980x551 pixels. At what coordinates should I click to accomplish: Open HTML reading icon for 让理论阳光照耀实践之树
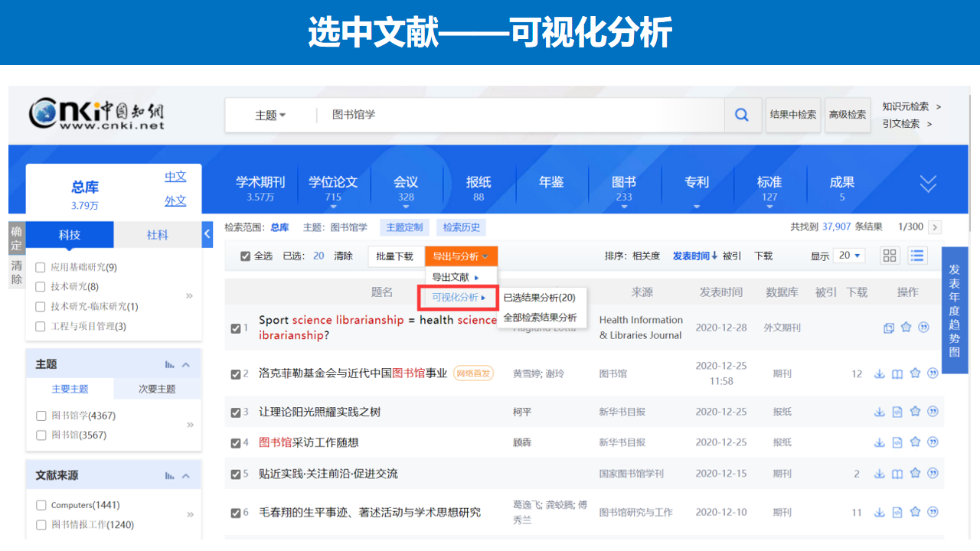[x=897, y=412]
